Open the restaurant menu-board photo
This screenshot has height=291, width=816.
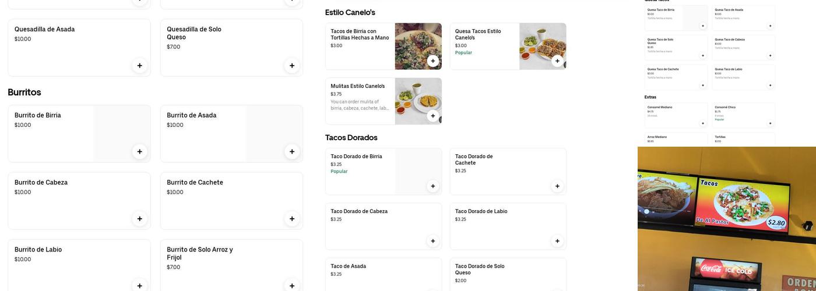click(x=726, y=218)
